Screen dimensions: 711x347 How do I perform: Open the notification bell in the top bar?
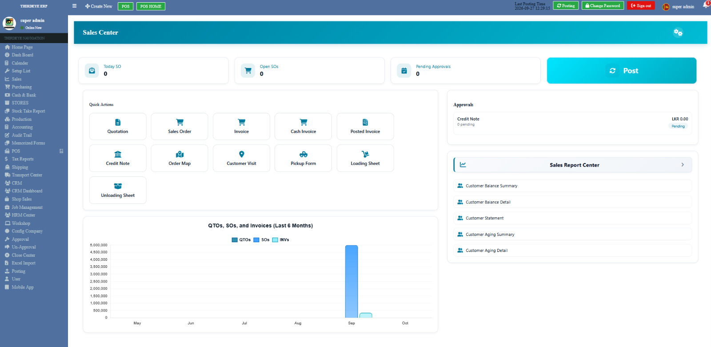pyautogui.click(x=706, y=5)
